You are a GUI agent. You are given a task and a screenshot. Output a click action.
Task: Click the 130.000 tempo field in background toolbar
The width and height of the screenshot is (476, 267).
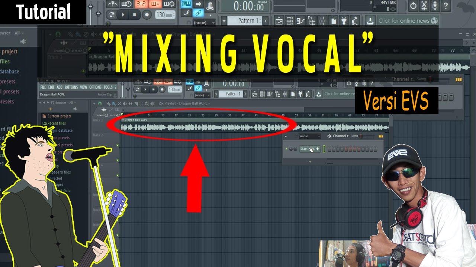(x=165, y=15)
